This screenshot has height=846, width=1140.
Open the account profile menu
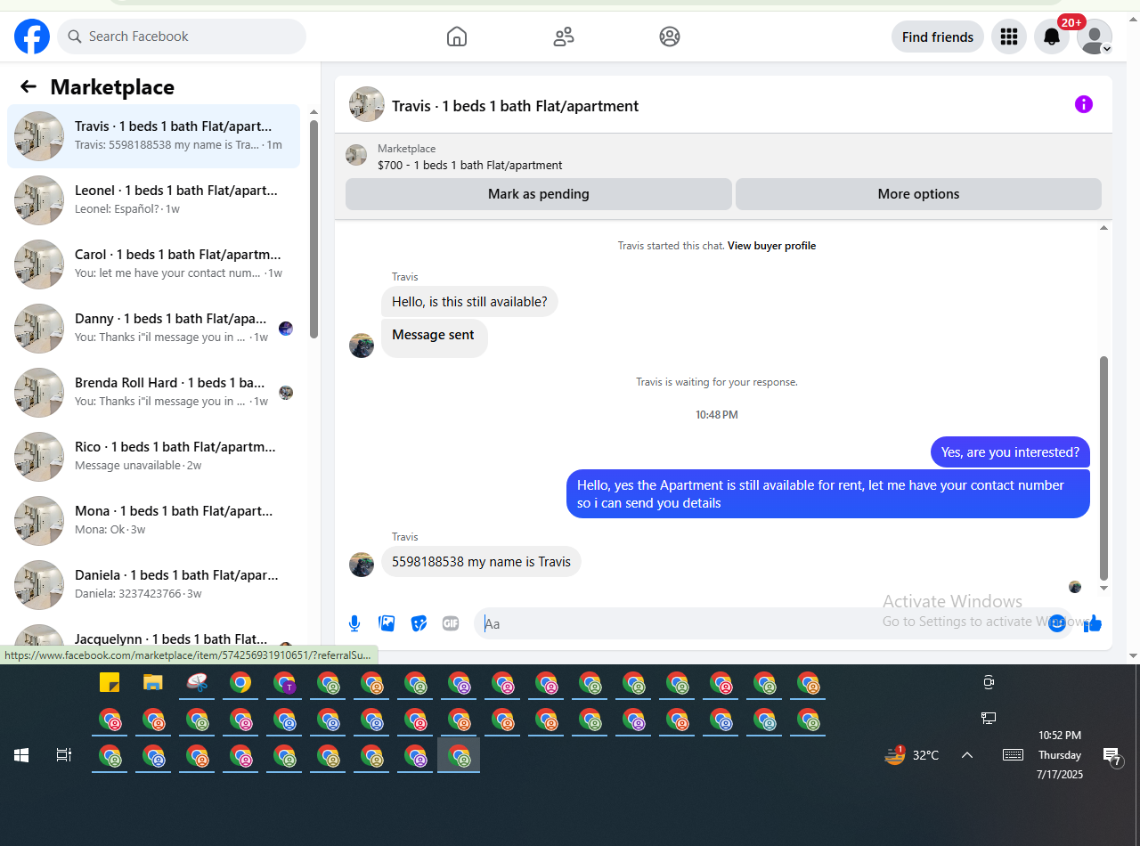[1095, 37]
